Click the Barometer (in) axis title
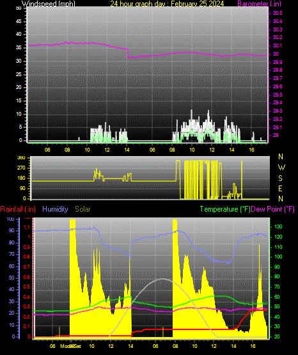298x355 pixels. click(x=259, y=4)
